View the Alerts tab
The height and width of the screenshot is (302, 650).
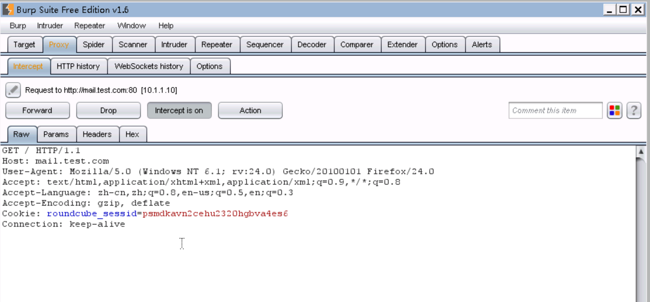point(482,44)
